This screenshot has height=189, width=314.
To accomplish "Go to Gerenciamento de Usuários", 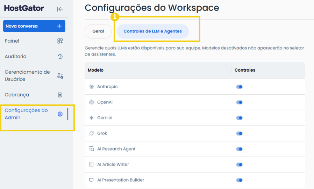I will pos(34,76).
